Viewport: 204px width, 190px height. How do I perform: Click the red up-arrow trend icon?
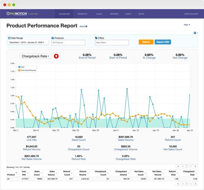point(56,56)
